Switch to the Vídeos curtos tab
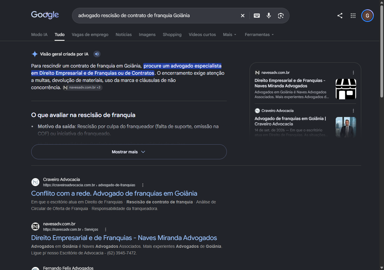 tap(202, 34)
